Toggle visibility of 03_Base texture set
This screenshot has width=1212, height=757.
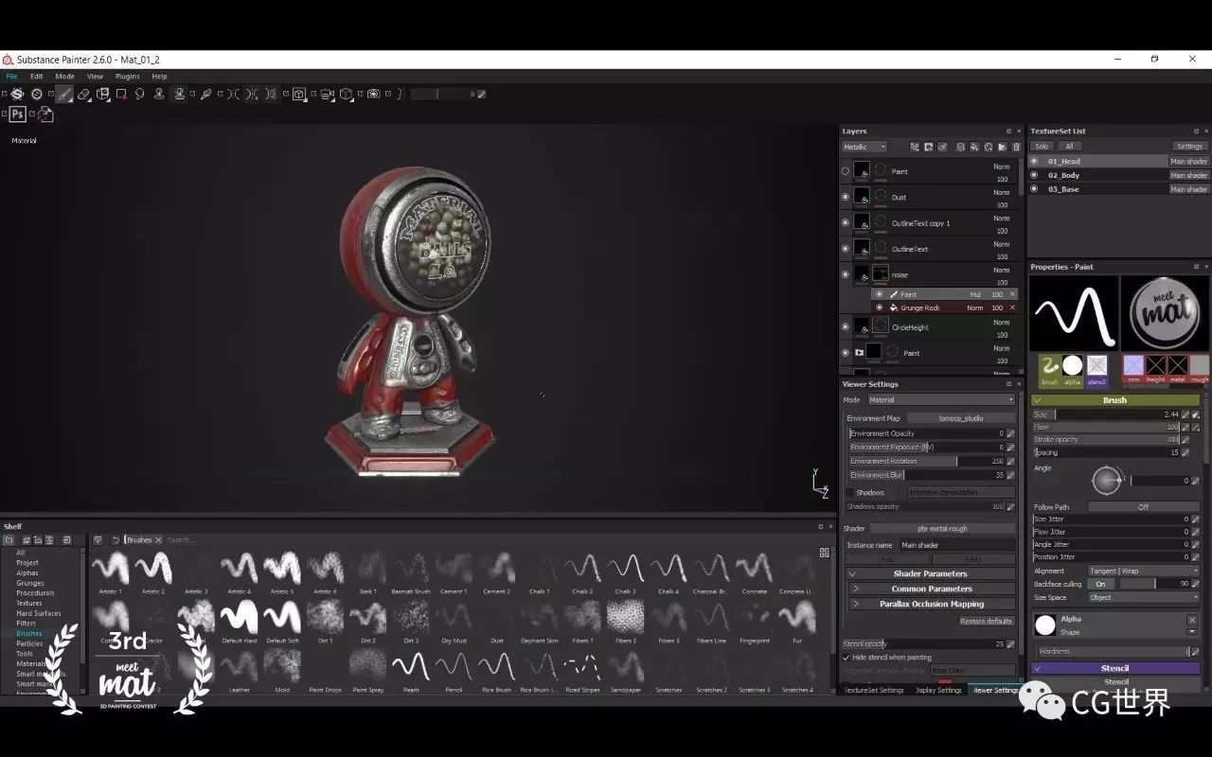(x=1034, y=189)
